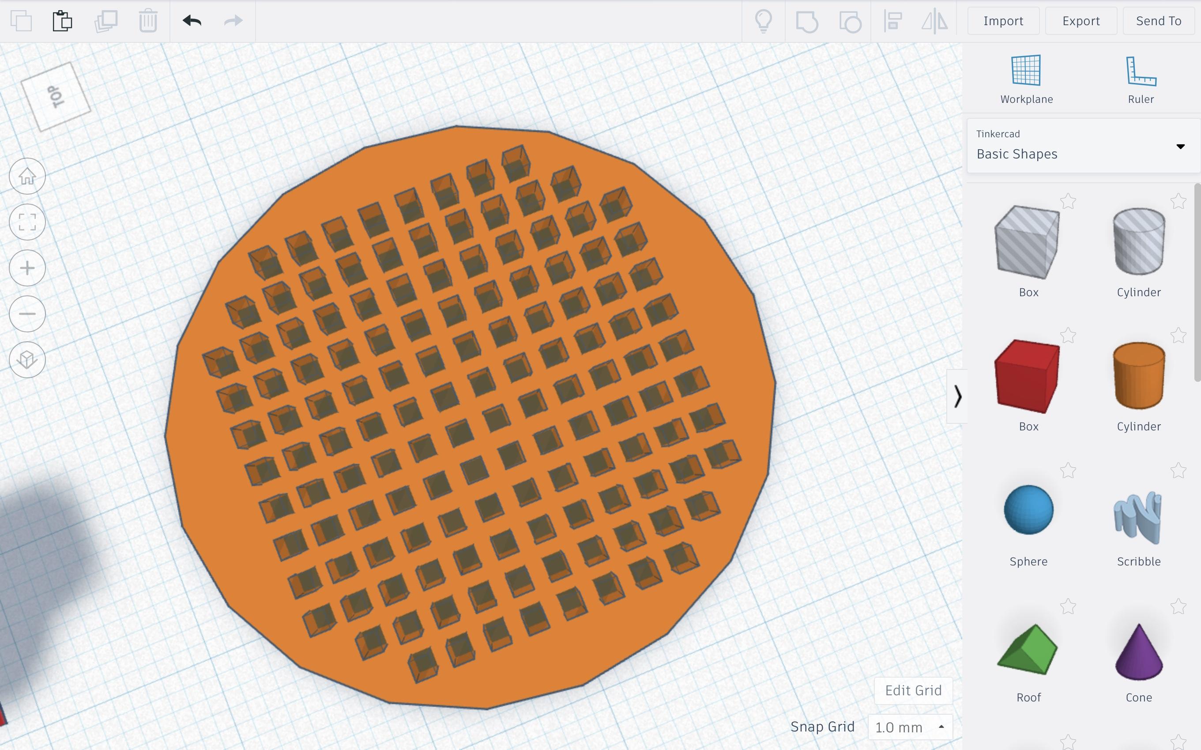Select the Ruler tool
The width and height of the screenshot is (1201, 750).
[1141, 79]
